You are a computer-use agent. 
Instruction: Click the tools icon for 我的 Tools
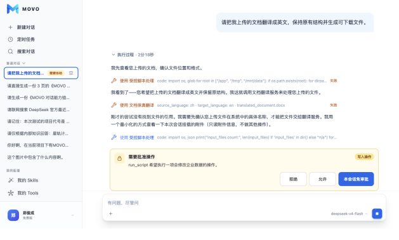pos(11,193)
